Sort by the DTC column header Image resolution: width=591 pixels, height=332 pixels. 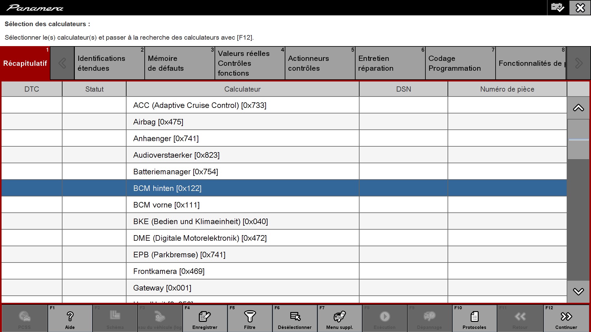(32, 89)
